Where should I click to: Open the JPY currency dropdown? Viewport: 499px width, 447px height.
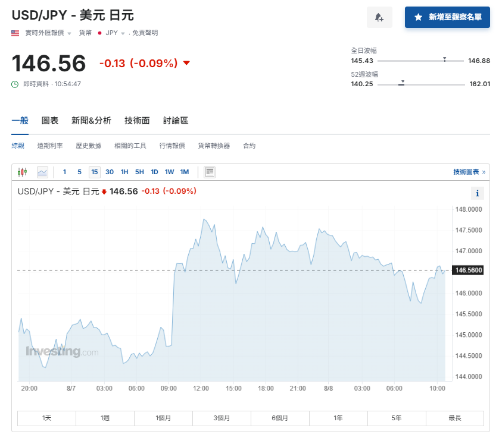122,33
